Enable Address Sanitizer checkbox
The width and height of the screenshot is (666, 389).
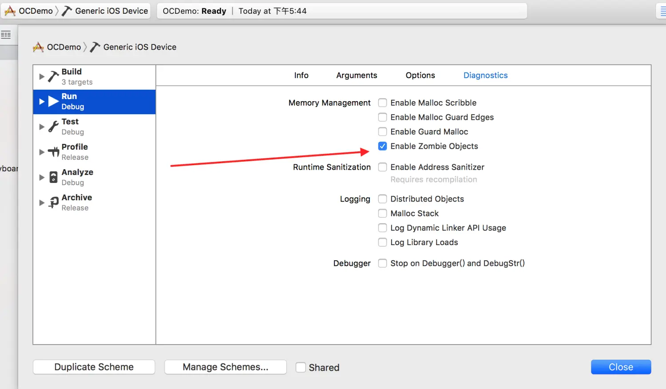tap(382, 167)
